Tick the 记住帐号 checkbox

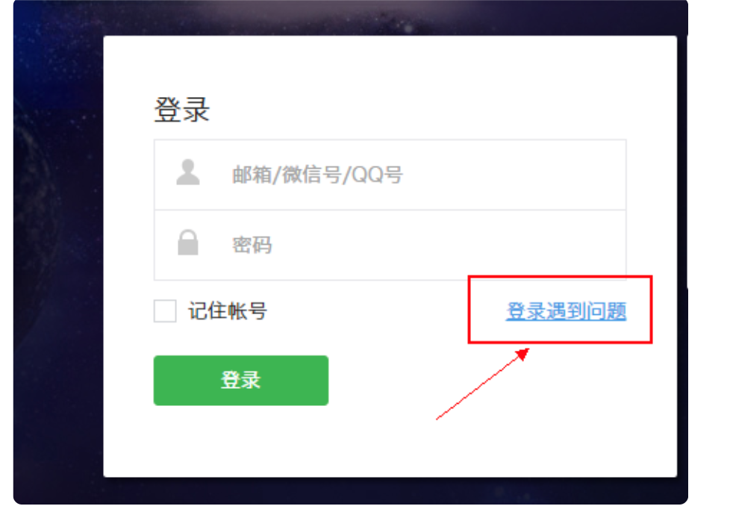tap(165, 311)
